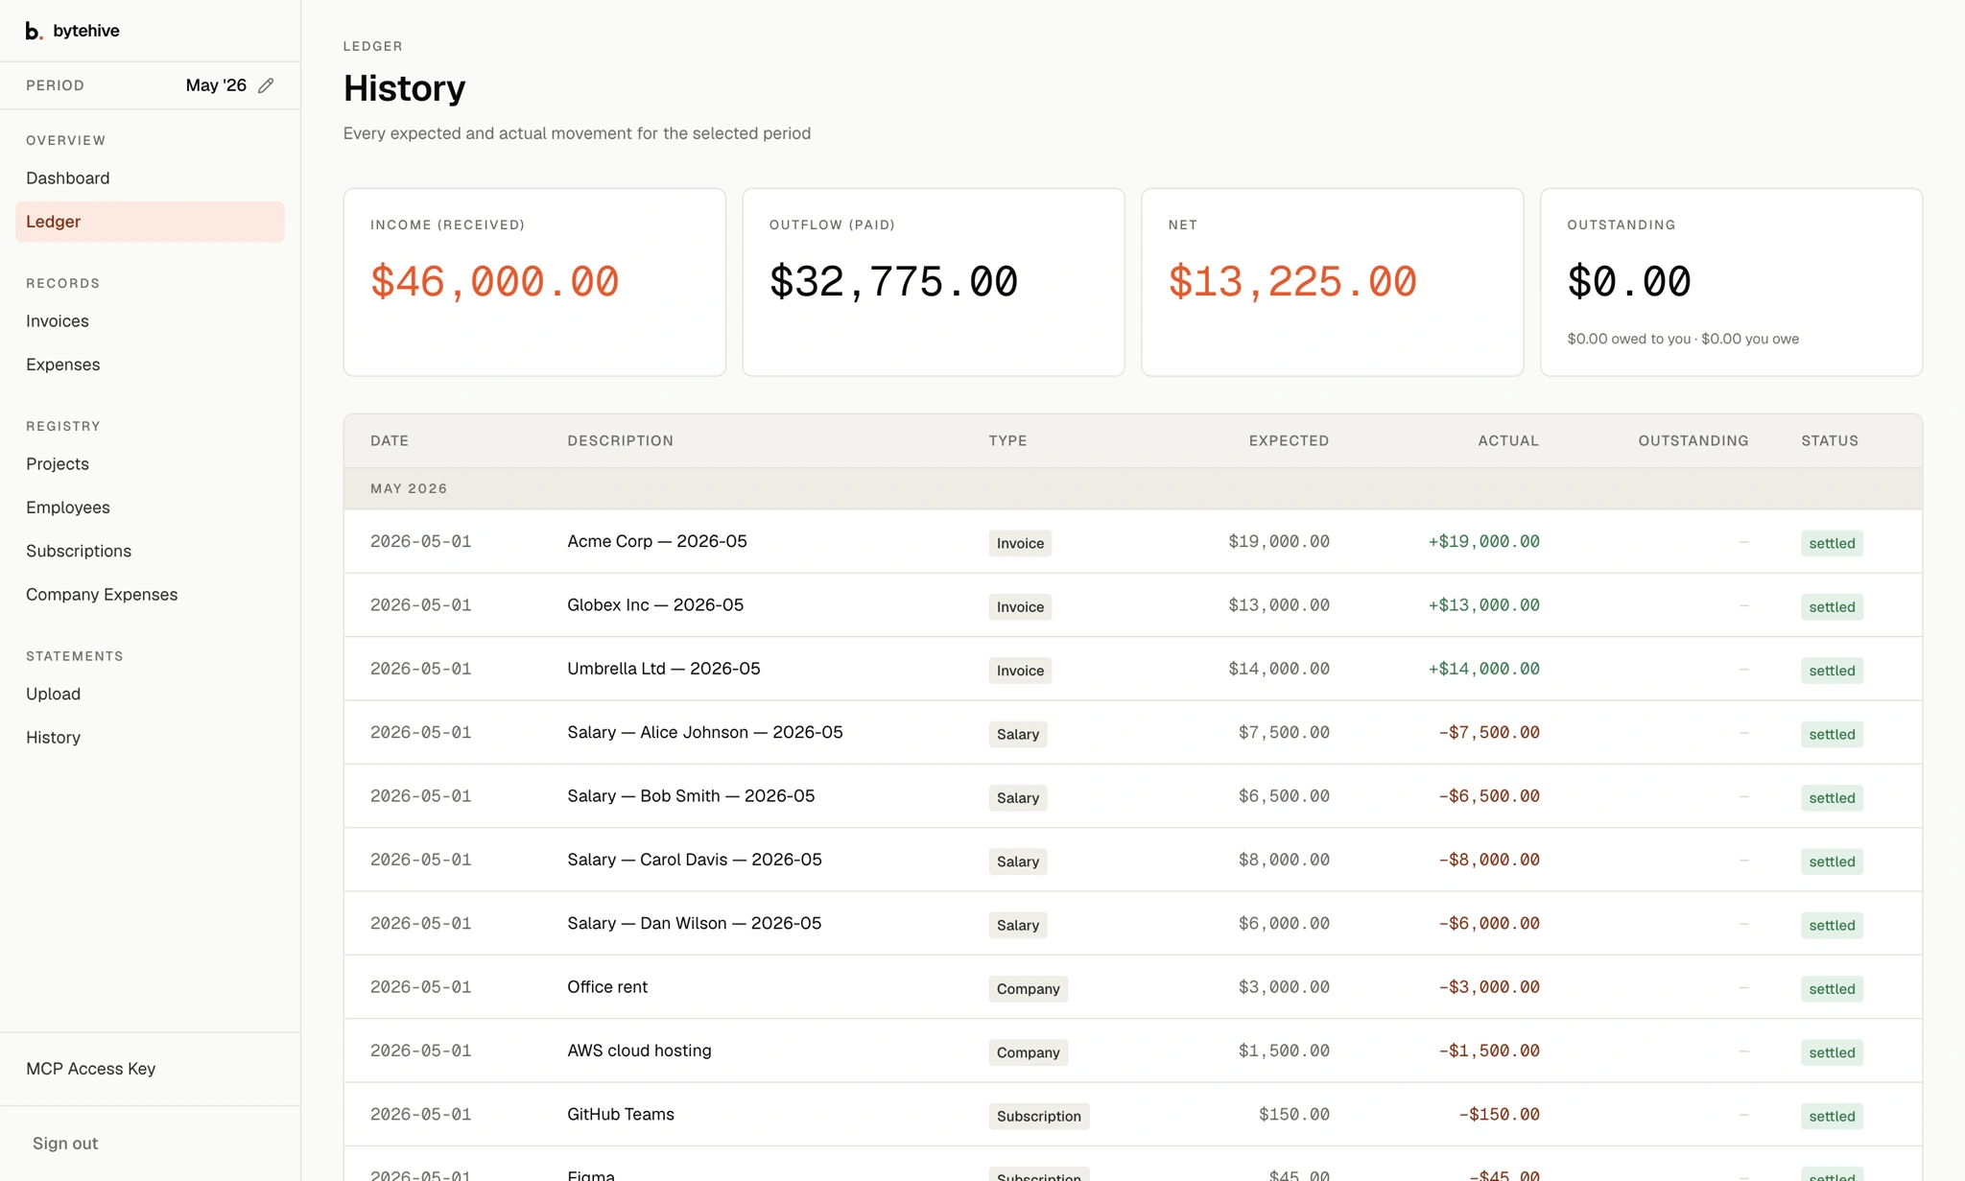Click settled badge on AWS cloud hosting row
1965x1181 pixels.
tap(1832, 1052)
